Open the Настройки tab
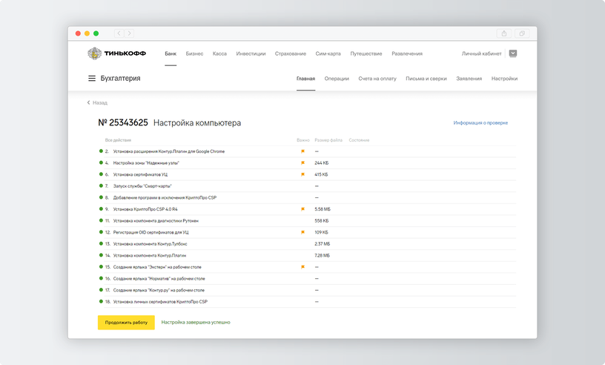Image resolution: width=605 pixels, height=365 pixels. pos(504,79)
